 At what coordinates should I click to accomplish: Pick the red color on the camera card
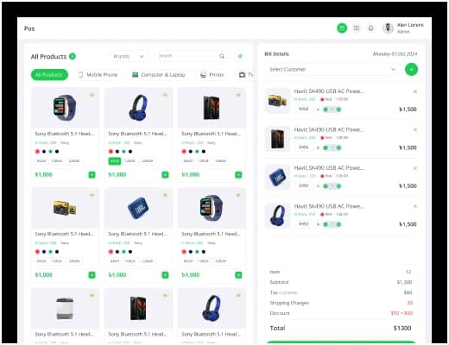(x=37, y=252)
